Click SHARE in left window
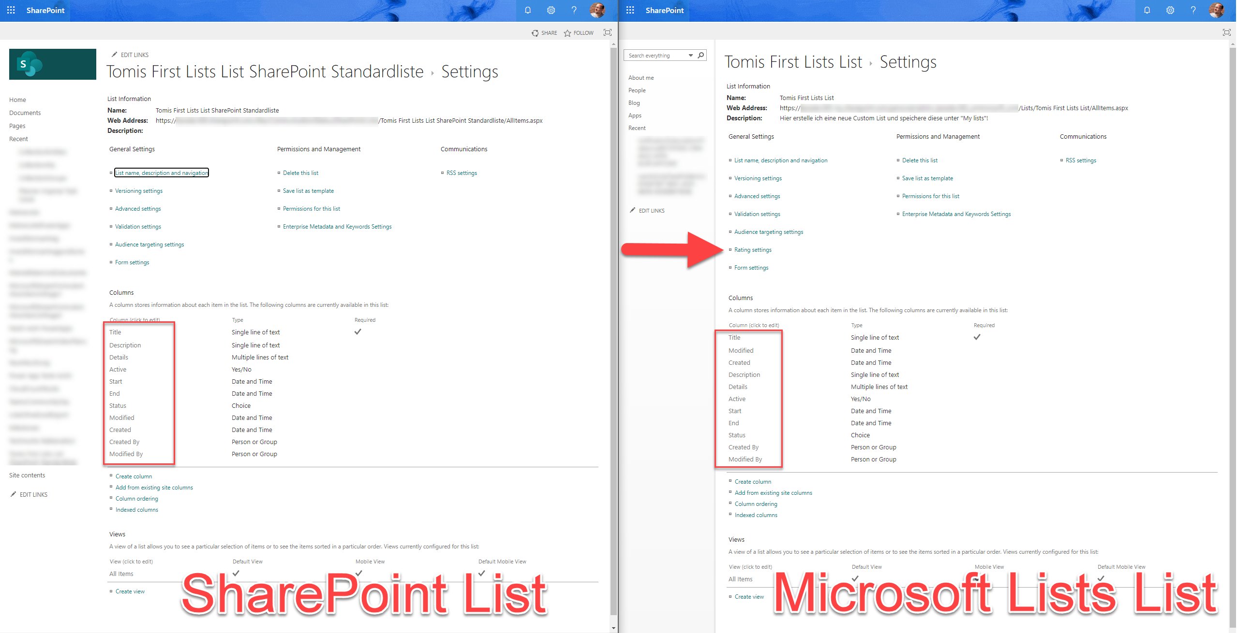 544,33
